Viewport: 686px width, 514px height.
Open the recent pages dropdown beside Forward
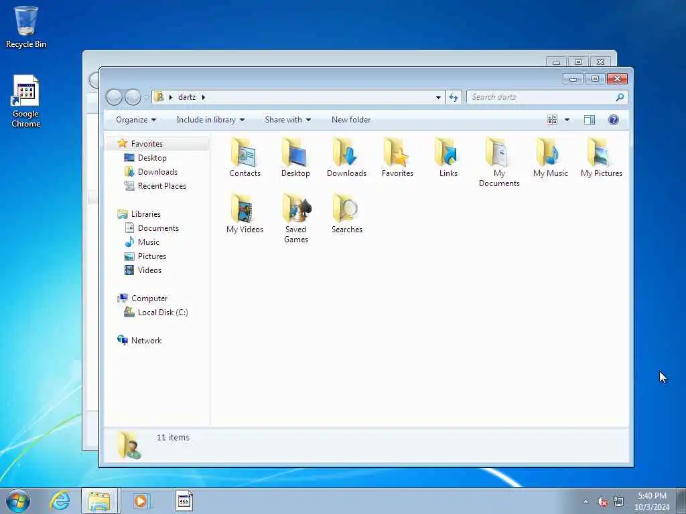(x=146, y=97)
